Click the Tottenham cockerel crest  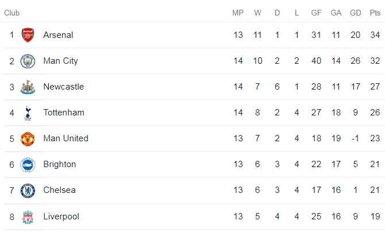pos(28,113)
